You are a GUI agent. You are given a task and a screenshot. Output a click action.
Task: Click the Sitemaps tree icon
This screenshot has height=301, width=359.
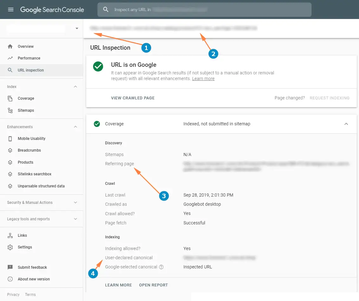pos(10,110)
